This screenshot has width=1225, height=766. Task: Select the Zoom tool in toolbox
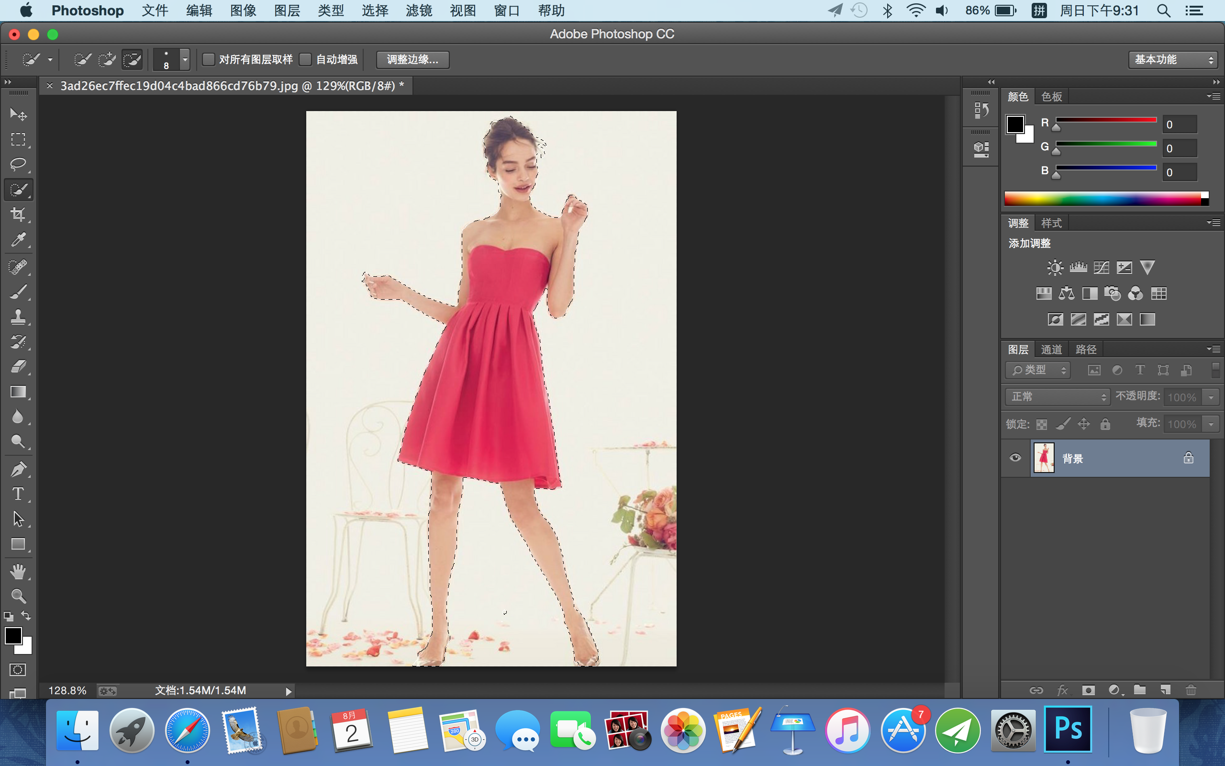18,597
